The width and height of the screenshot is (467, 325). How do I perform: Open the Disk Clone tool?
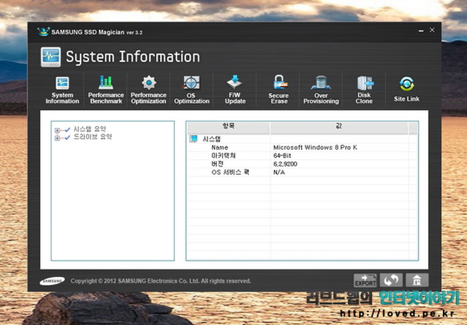click(x=364, y=89)
